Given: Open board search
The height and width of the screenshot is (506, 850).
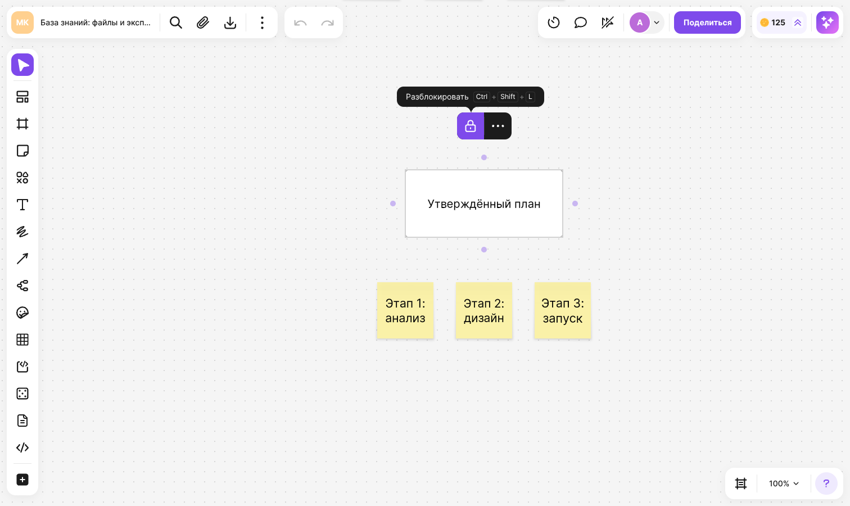Looking at the screenshot, I should coord(176,22).
